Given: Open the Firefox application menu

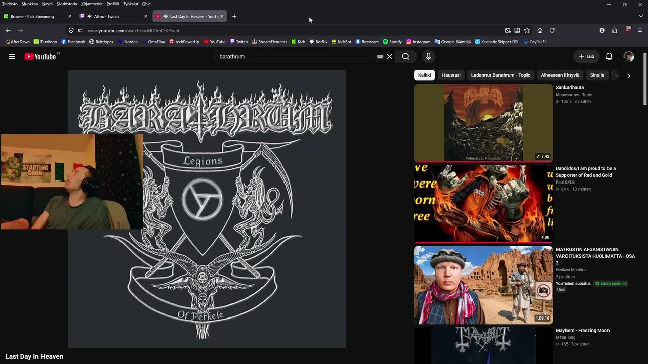Looking at the screenshot, I should tap(640, 30).
